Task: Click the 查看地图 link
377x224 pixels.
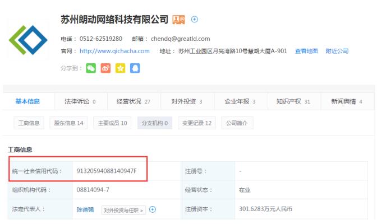Action: [x=306, y=51]
